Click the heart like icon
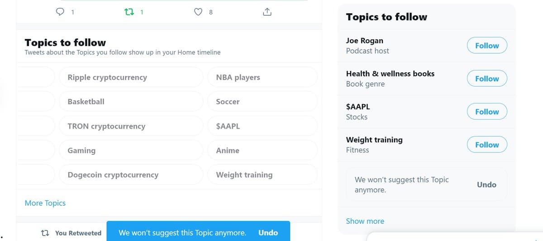 tap(198, 12)
